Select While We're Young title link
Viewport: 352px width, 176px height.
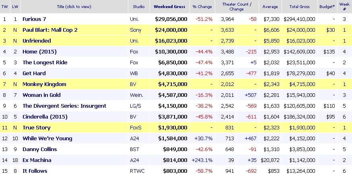pyautogui.click(x=47, y=138)
